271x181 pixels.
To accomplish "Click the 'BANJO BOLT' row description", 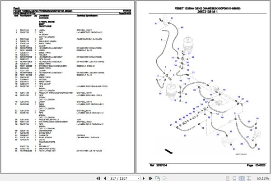I will pos(45,133).
